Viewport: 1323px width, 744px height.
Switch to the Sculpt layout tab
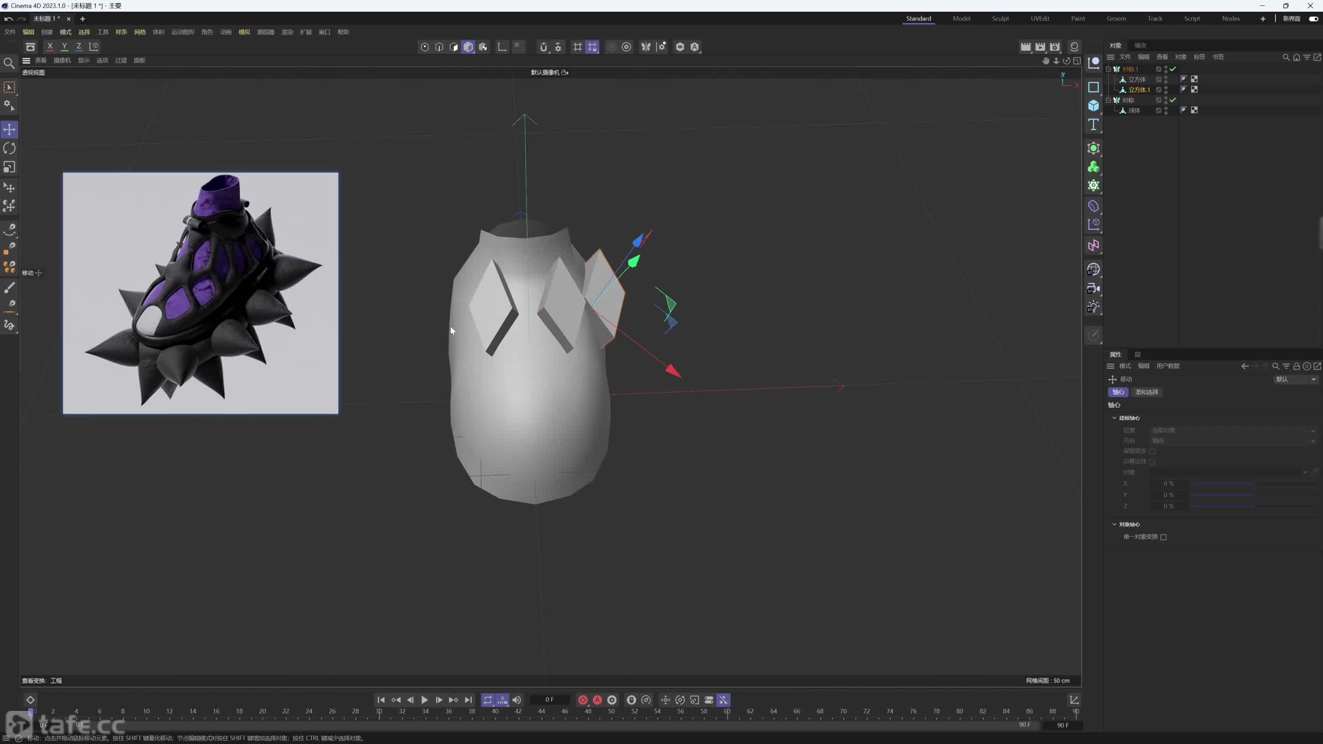pos(1000,19)
